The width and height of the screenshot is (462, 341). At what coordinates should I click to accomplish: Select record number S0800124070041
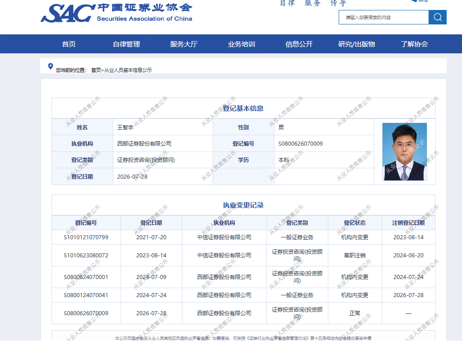pos(86,295)
